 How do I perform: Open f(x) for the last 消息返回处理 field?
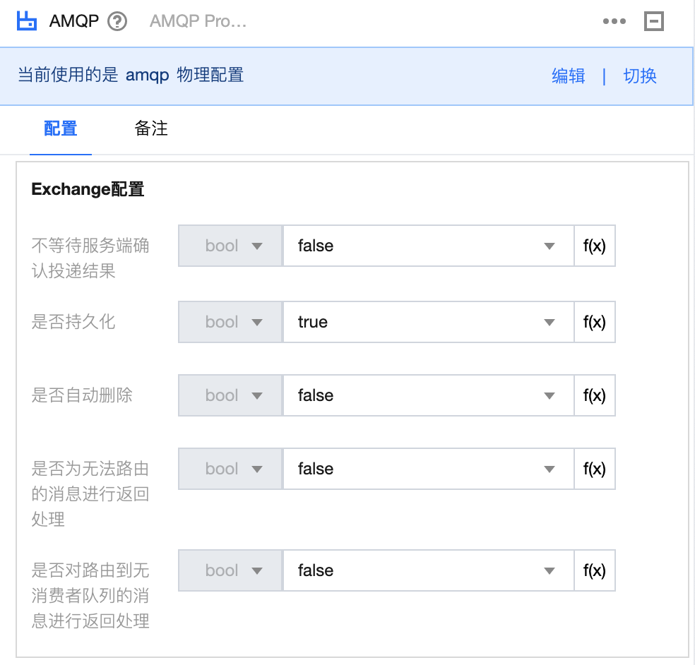tap(593, 570)
